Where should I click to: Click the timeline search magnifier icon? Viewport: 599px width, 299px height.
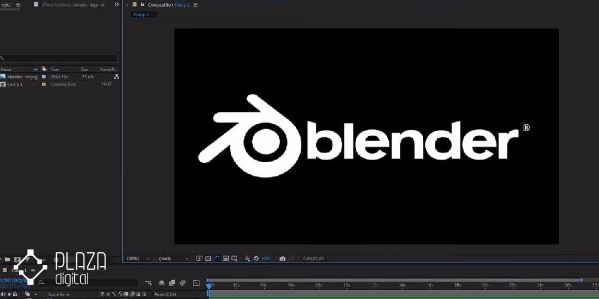pos(41,283)
